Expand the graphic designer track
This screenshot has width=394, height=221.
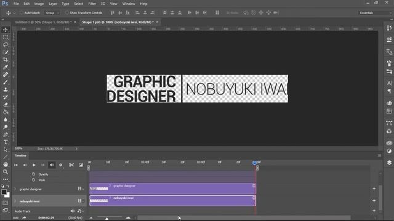pos(15,189)
